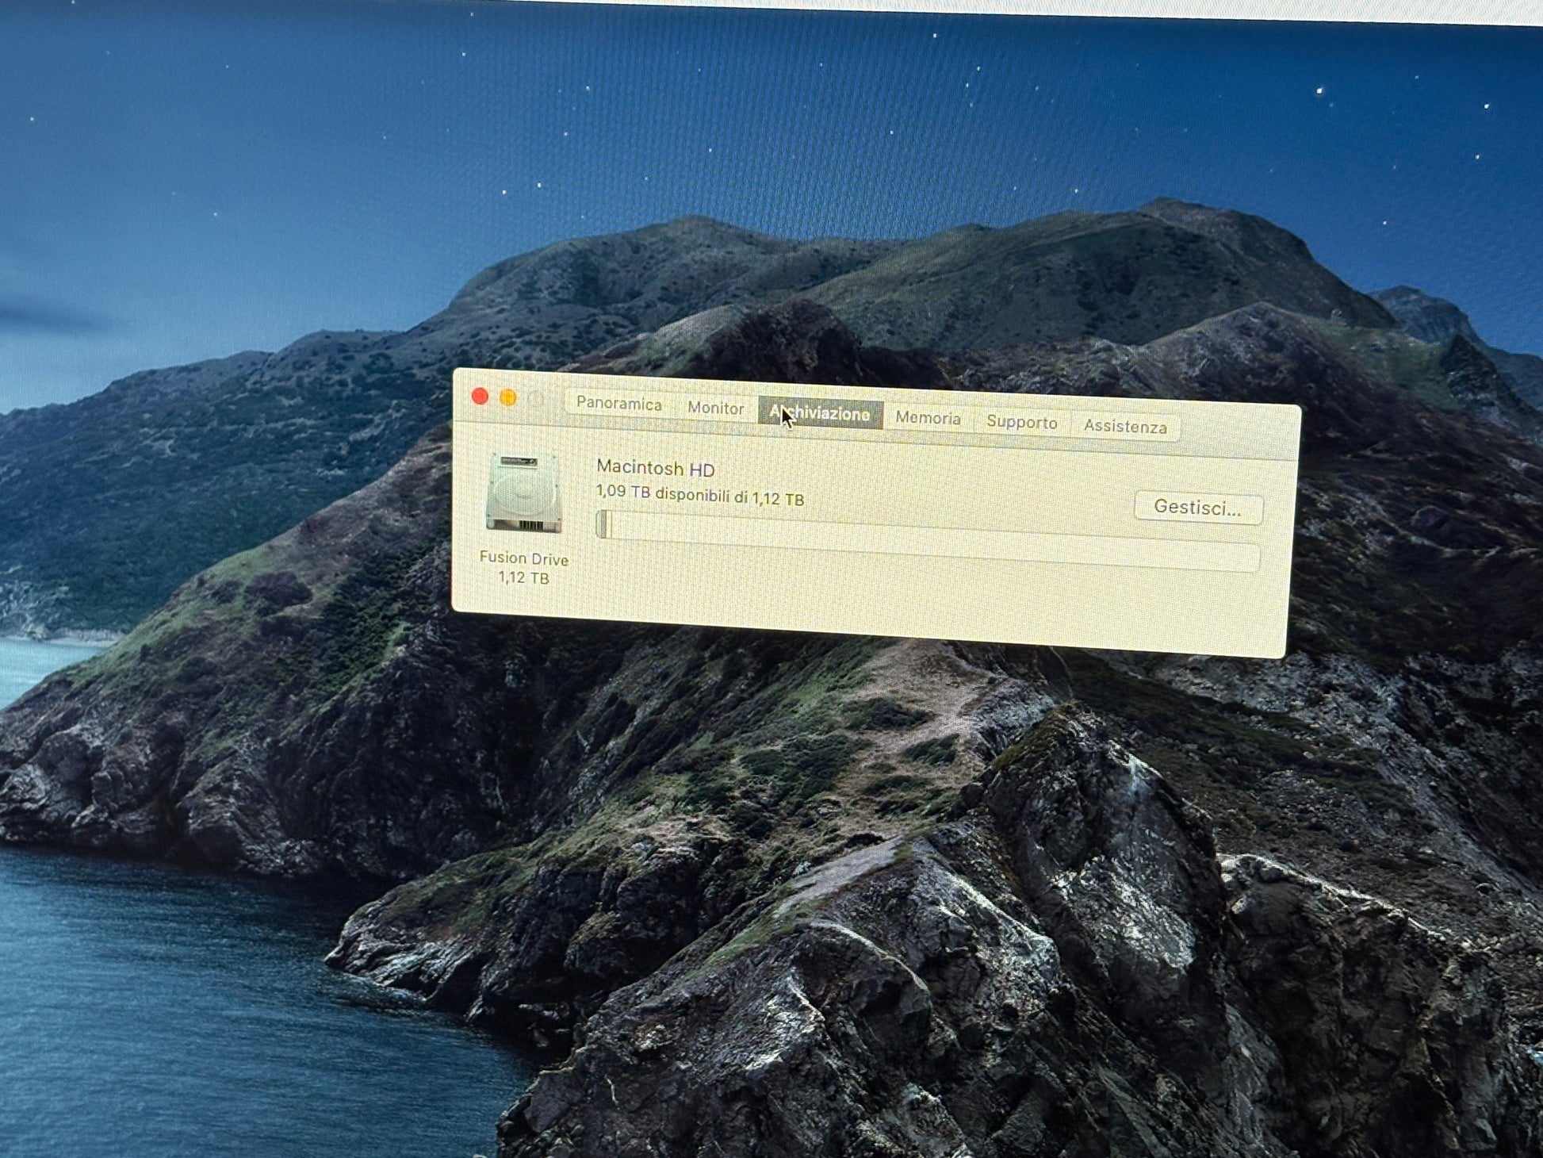Go to the Memoria tab

(928, 418)
